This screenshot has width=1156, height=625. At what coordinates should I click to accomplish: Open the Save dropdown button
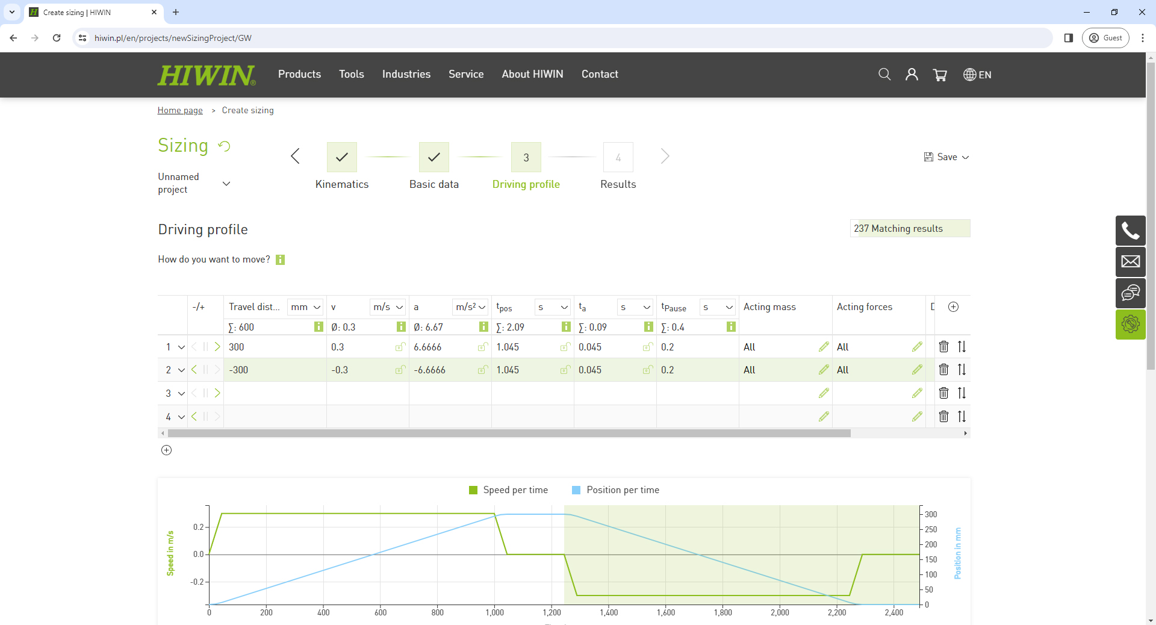pyautogui.click(x=946, y=157)
